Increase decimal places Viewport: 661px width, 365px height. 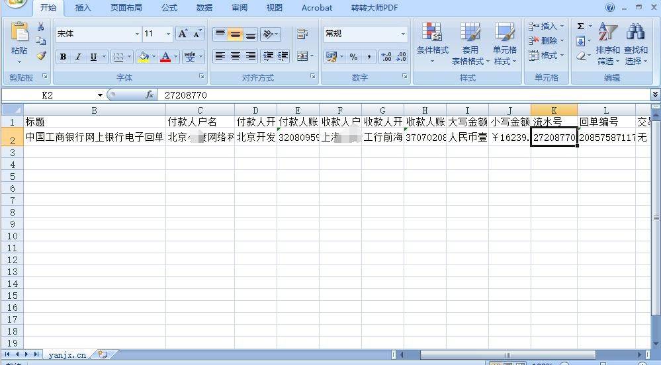pyautogui.click(x=386, y=56)
